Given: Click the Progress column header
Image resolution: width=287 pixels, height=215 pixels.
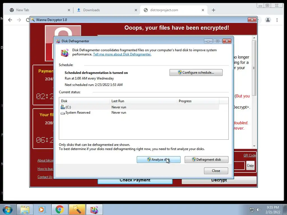Looking at the screenshot, I should 198,101.
